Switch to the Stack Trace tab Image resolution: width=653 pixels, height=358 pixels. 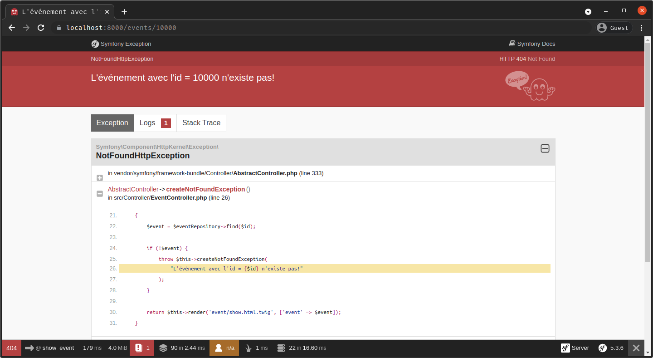(201, 123)
